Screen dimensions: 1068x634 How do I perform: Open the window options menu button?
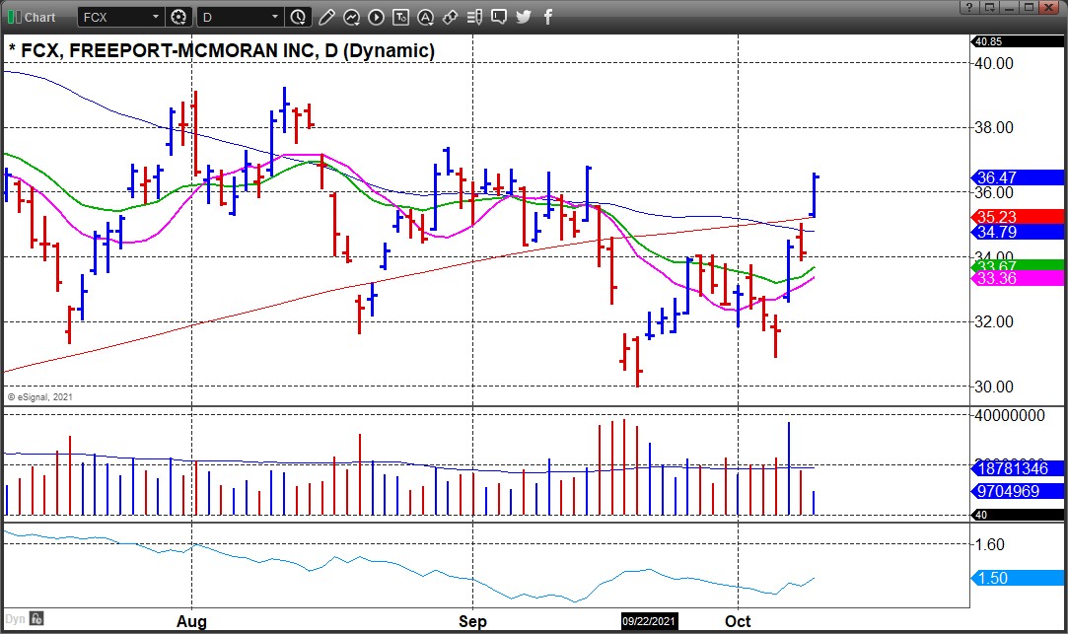coord(990,8)
